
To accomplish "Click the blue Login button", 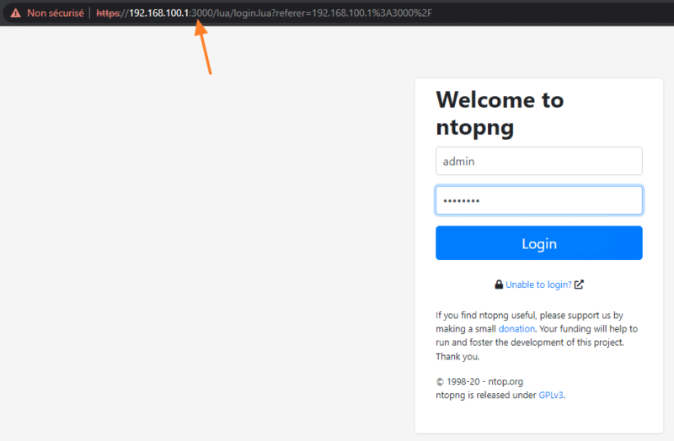I will [539, 243].
